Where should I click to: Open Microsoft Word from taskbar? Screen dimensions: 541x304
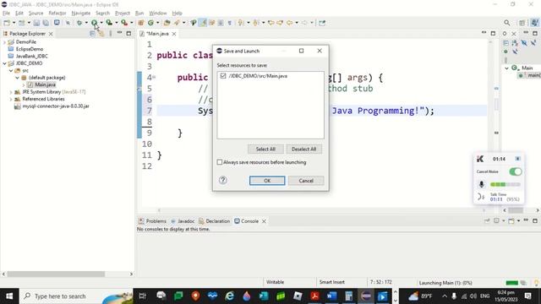point(331,296)
